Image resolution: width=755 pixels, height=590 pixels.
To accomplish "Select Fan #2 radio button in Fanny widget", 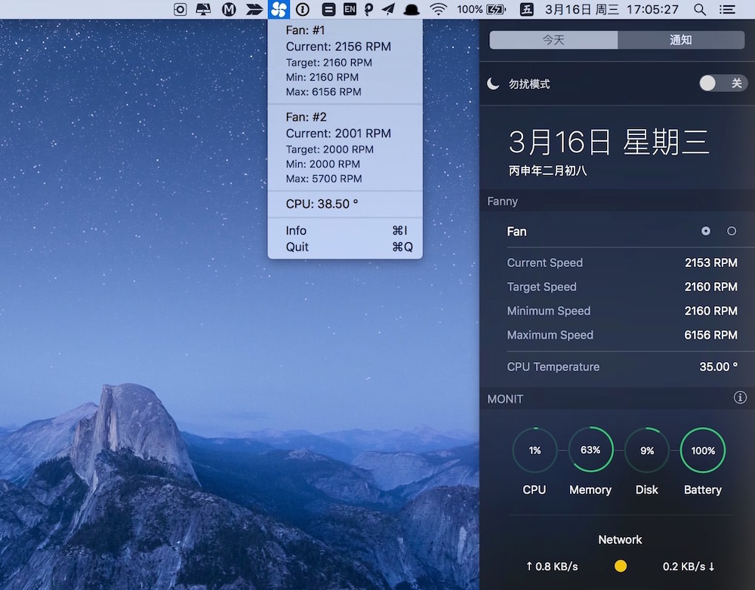I will [x=731, y=231].
